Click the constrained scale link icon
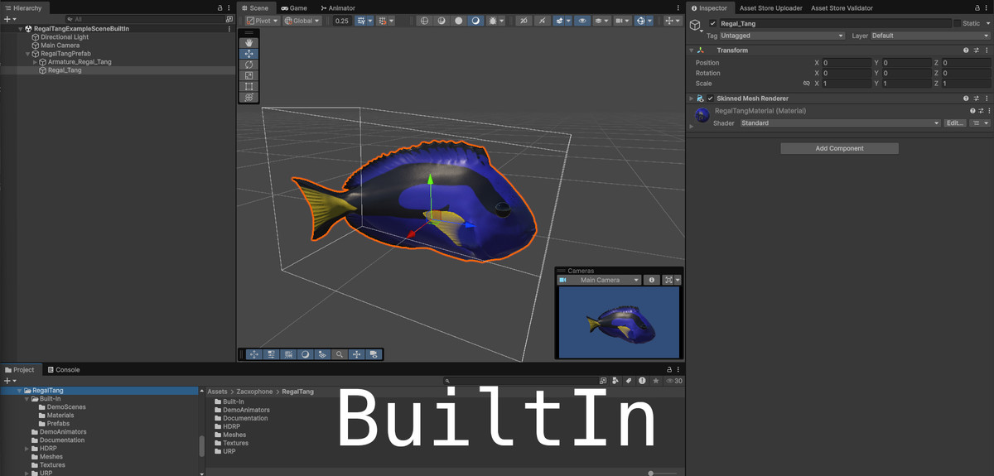The image size is (994, 476). pos(807,84)
